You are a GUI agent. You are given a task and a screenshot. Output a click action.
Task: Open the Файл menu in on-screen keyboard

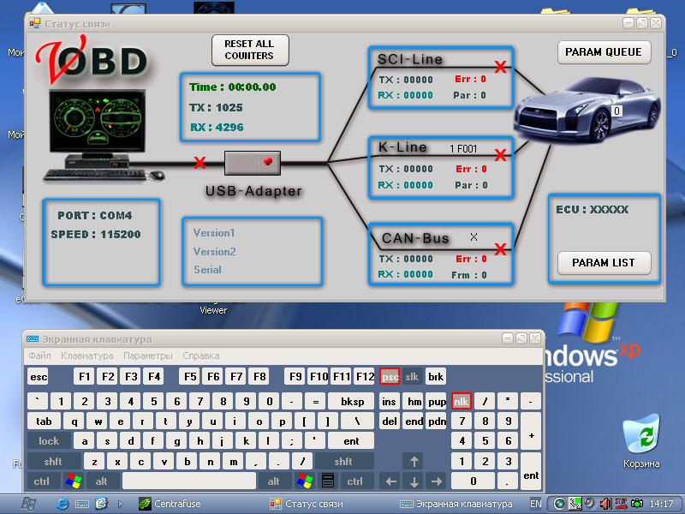[x=39, y=356]
